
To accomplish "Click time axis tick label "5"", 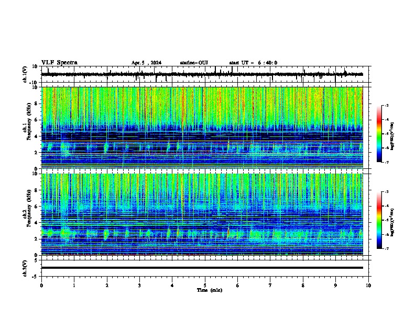I will (x=205, y=285).
